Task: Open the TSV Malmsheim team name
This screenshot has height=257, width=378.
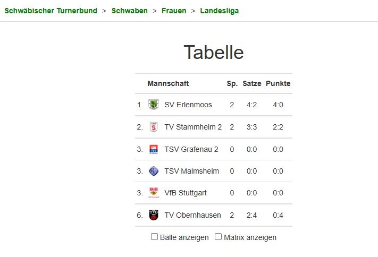Action: (190, 171)
